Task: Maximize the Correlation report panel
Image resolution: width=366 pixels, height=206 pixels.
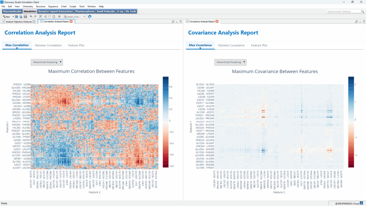Action: pyautogui.click(x=180, y=21)
